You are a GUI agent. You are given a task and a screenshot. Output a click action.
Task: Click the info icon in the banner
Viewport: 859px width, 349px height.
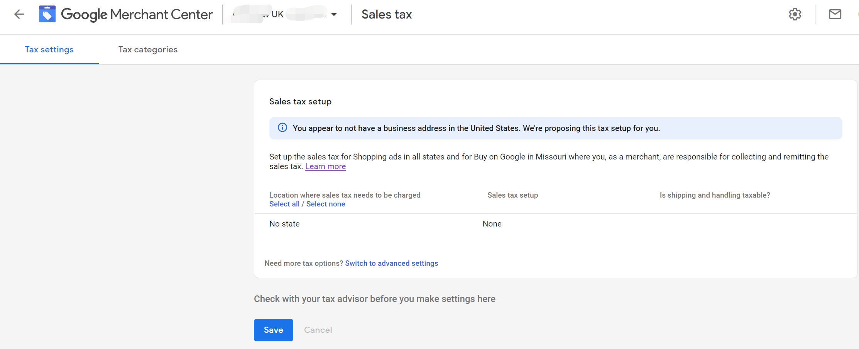pyautogui.click(x=282, y=128)
